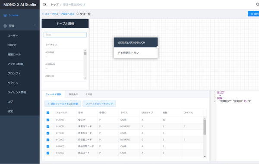Image resolution: width=259 pixels, height=164 pixels.
Task: Click library list scroll up arrow
Action: click(85, 50)
